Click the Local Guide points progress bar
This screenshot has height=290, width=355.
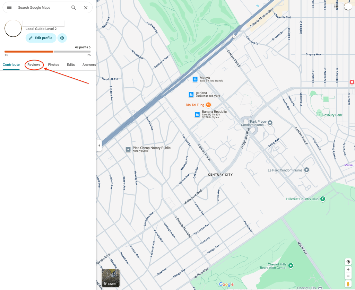click(x=47, y=52)
